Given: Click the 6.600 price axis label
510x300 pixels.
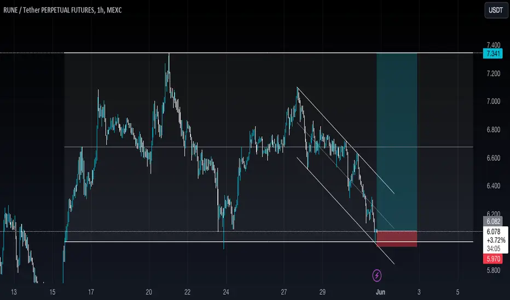Looking at the screenshot, I should pyautogui.click(x=493, y=158).
